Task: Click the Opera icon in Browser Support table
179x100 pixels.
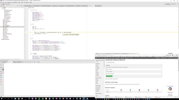Action: pos(157,90)
